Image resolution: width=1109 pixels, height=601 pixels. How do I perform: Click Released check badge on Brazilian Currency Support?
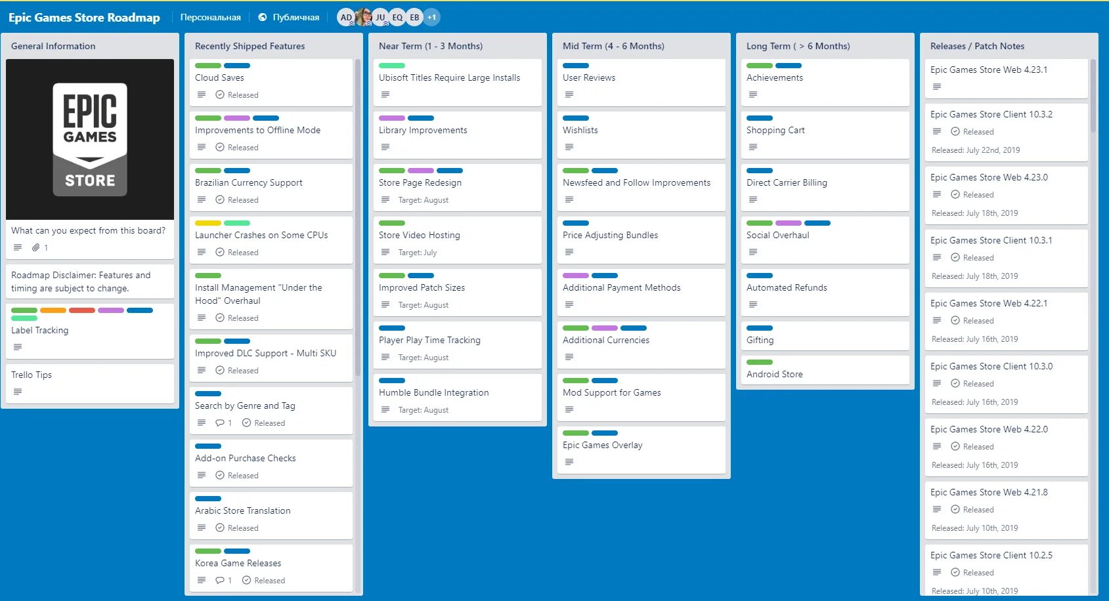pyautogui.click(x=237, y=200)
